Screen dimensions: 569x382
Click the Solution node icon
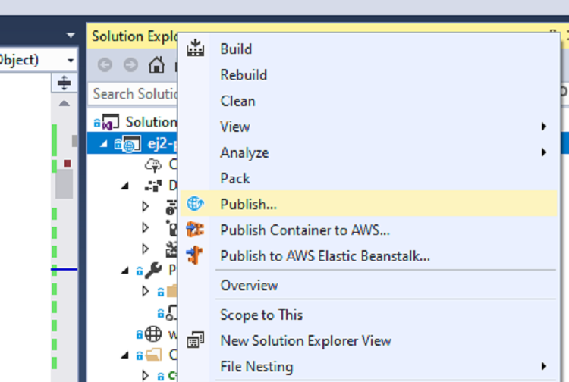110,122
